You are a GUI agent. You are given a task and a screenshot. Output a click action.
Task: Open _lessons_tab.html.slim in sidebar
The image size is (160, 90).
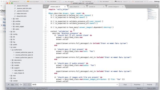point(24,8)
